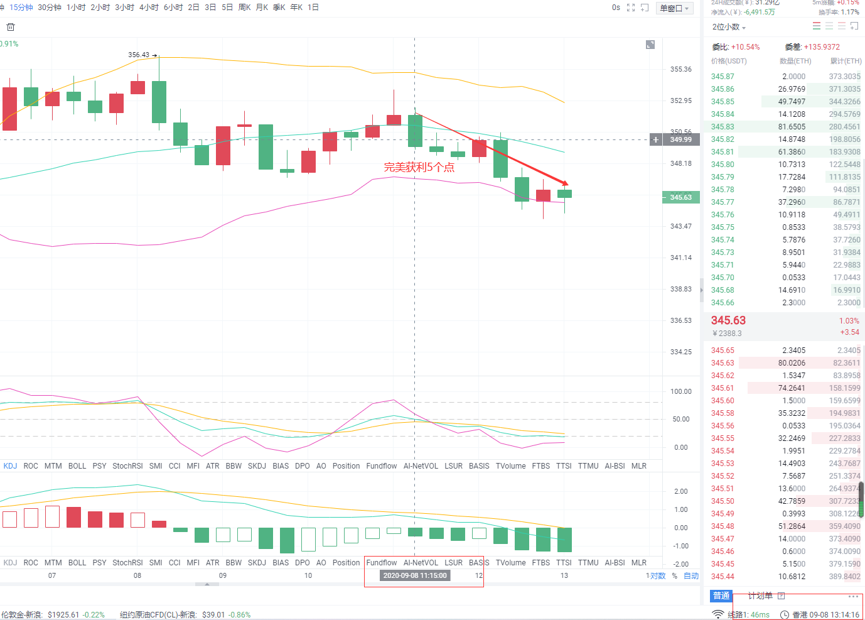Switch to the 计划单 order tab
865x620 pixels.
pos(760,596)
